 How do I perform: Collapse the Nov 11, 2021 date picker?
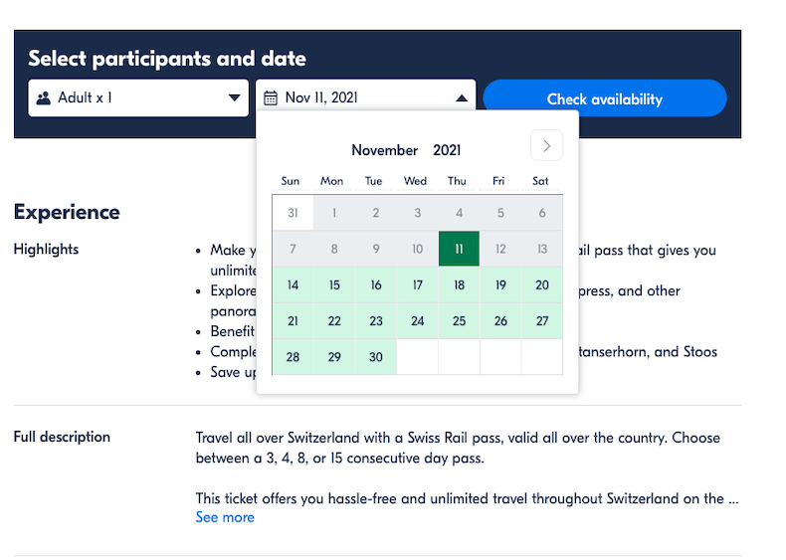click(x=461, y=98)
